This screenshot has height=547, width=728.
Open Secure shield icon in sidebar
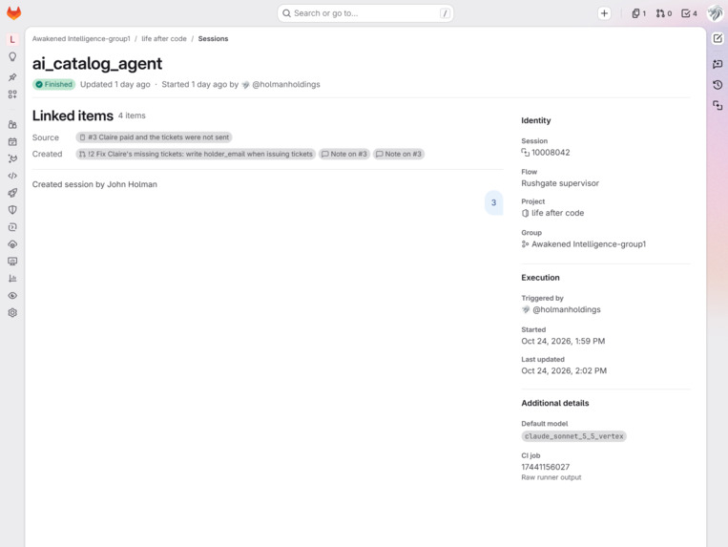tap(12, 210)
